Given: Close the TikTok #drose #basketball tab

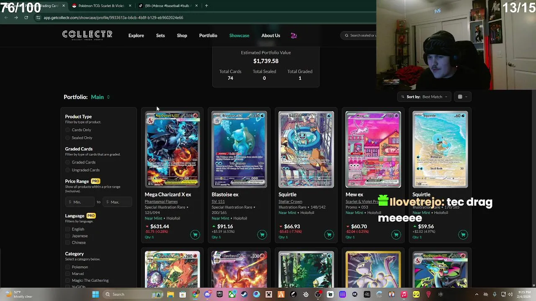Looking at the screenshot, I should 197,5.
